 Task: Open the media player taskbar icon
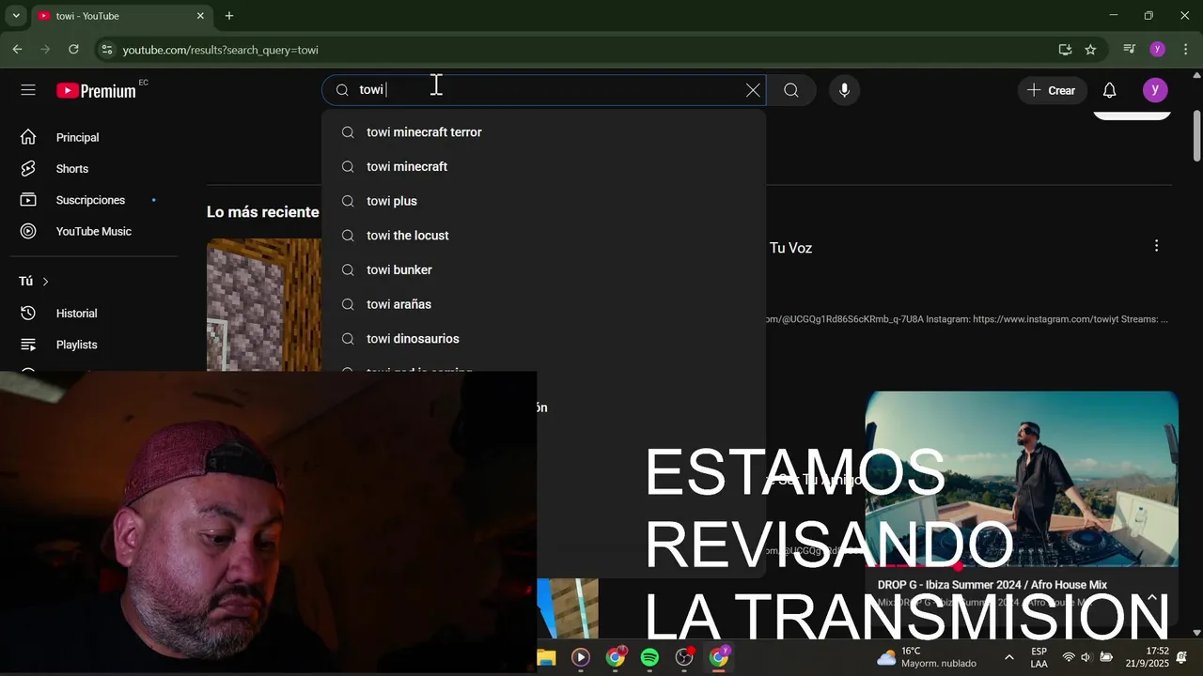click(581, 657)
